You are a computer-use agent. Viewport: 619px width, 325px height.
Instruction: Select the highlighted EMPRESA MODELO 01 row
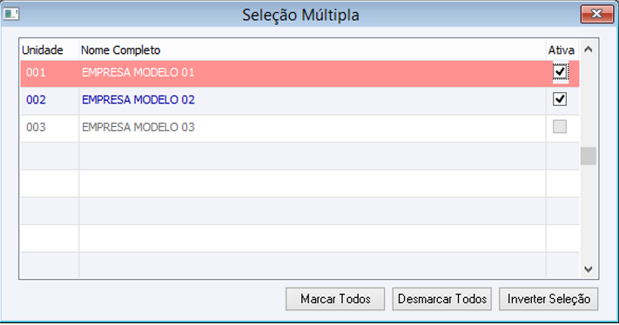pyautogui.click(x=299, y=73)
